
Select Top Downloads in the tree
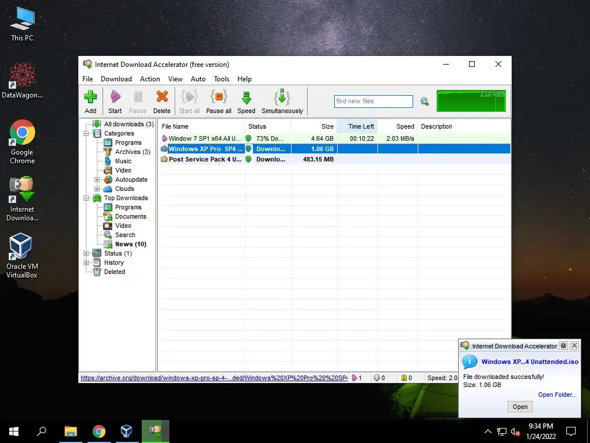[x=126, y=198]
